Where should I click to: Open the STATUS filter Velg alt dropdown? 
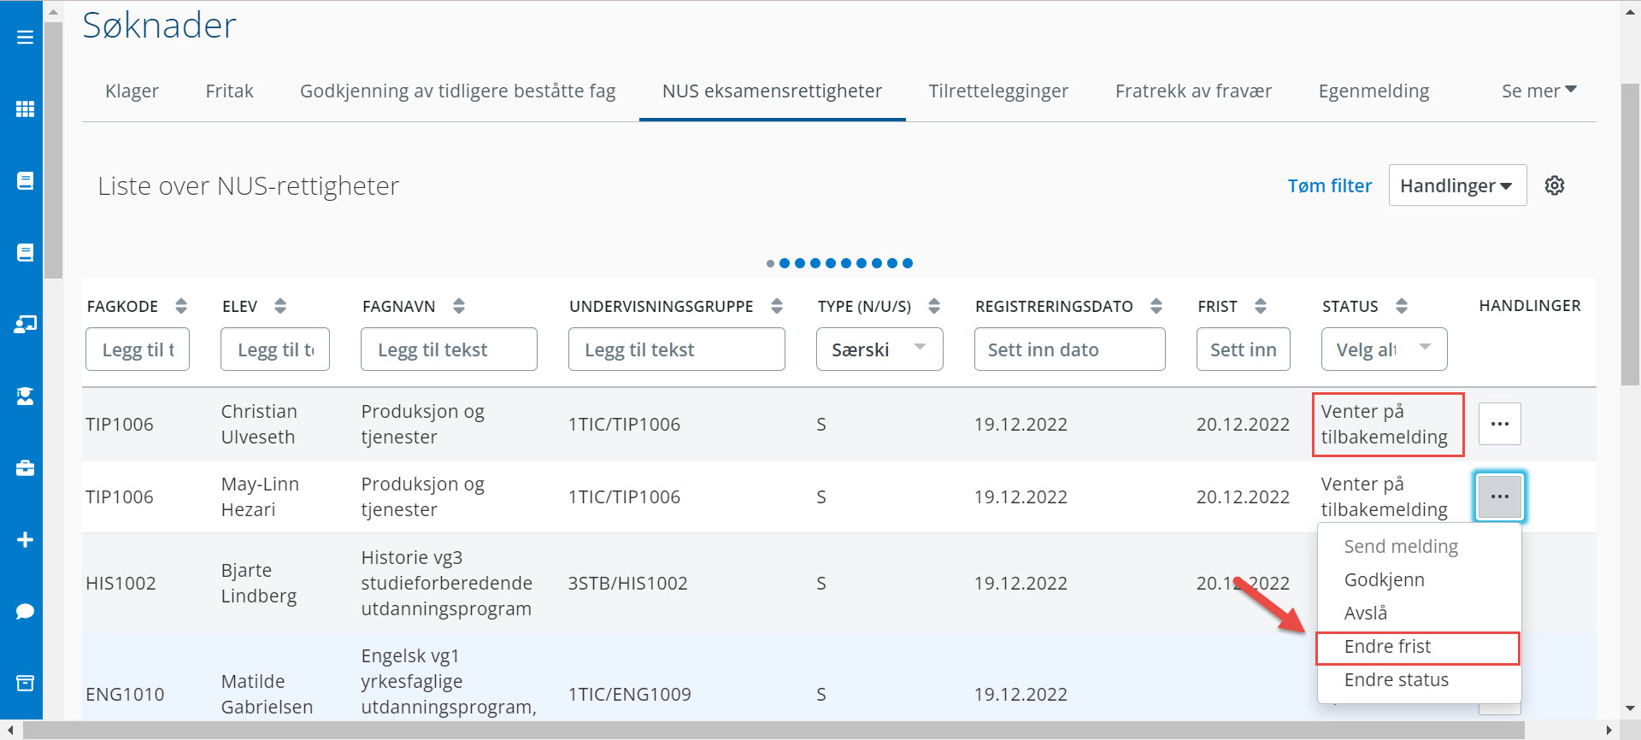click(x=1384, y=349)
